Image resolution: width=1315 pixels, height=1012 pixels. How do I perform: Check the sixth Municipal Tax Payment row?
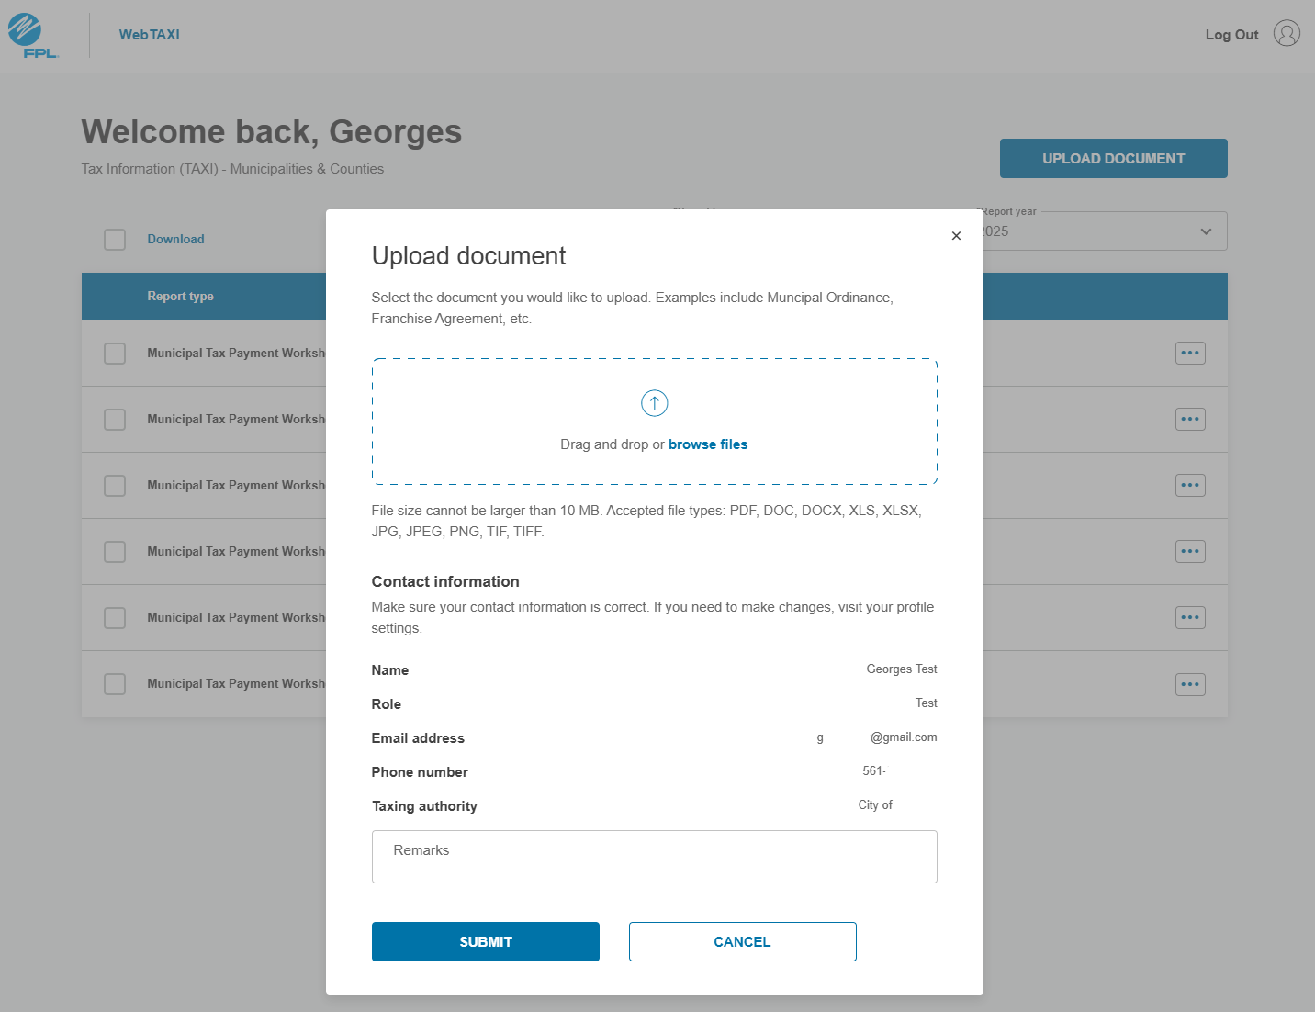click(115, 684)
